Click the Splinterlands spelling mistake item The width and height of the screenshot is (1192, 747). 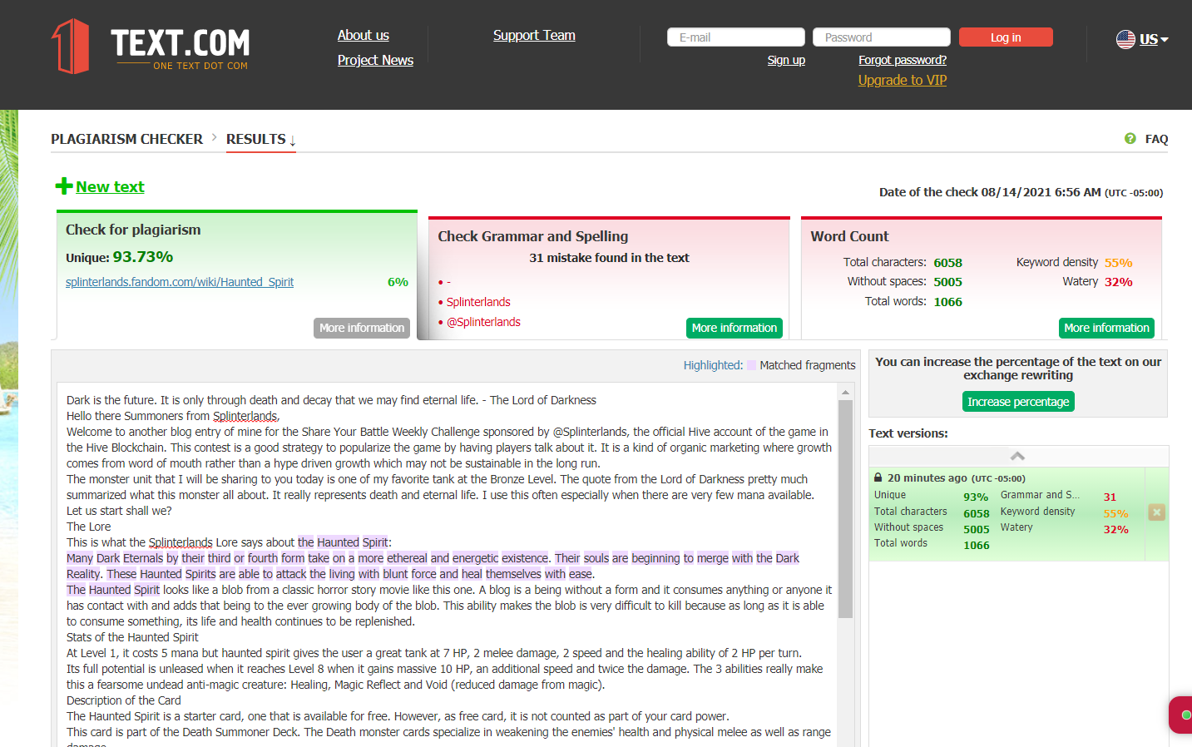coord(478,302)
